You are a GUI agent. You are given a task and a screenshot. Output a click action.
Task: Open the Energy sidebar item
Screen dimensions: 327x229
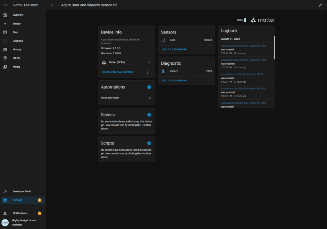[17, 24]
